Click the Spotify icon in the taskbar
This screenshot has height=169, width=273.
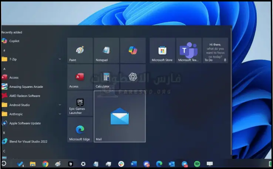coord(197,164)
